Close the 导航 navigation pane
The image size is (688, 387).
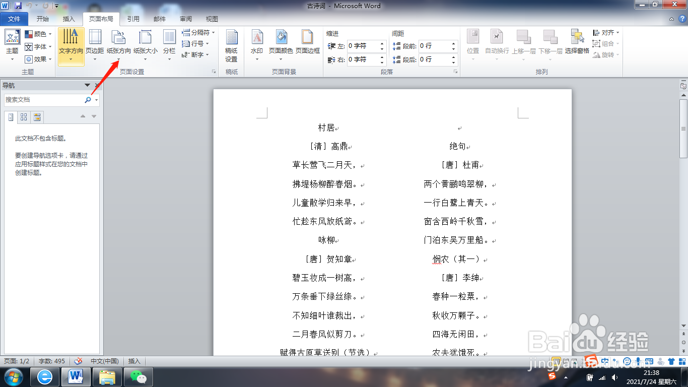(98, 86)
